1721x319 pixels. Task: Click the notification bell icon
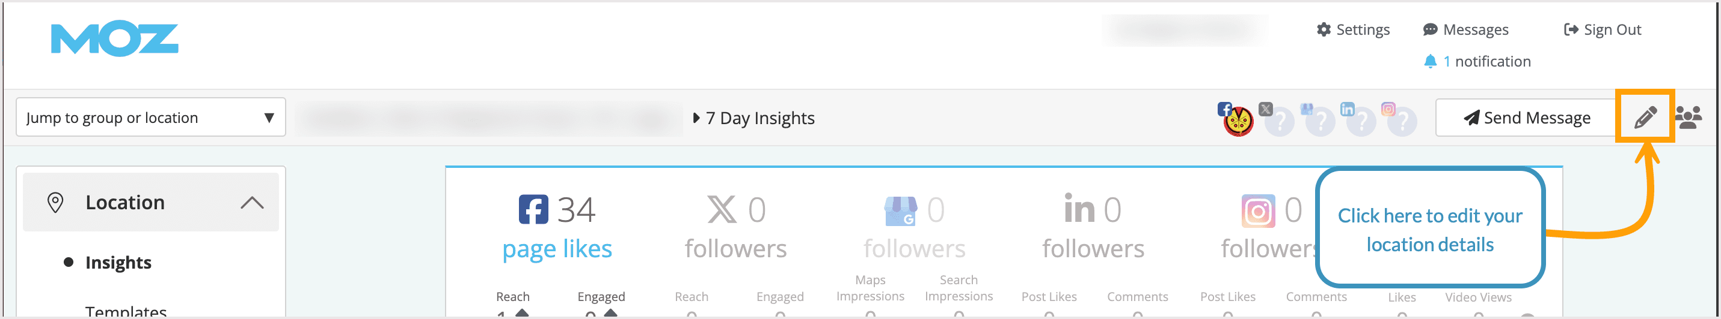(1430, 61)
